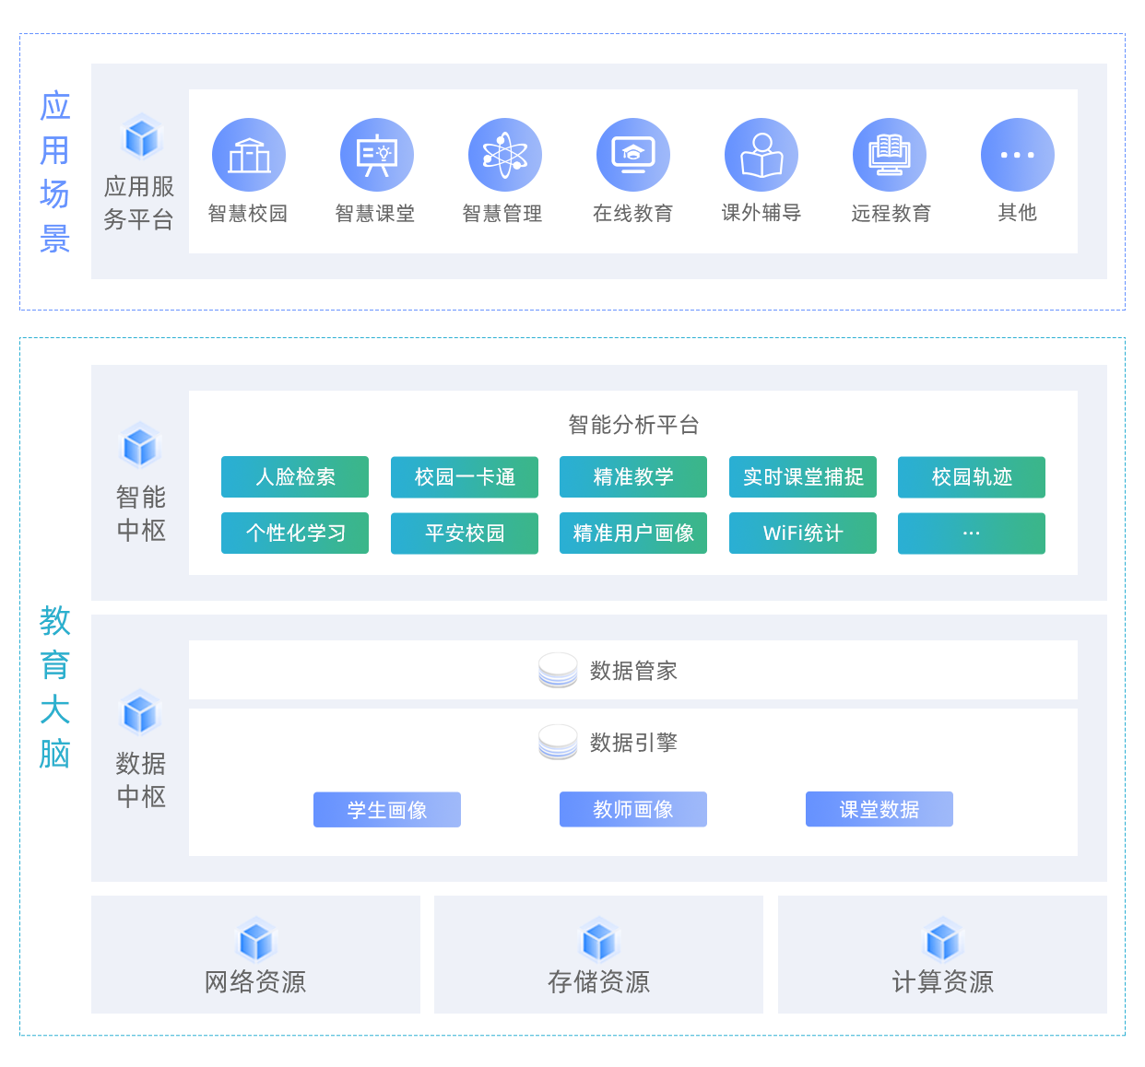Select the 智慧课堂 presentation board icon
1145x1067 pixels.
(x=376, y=155)
